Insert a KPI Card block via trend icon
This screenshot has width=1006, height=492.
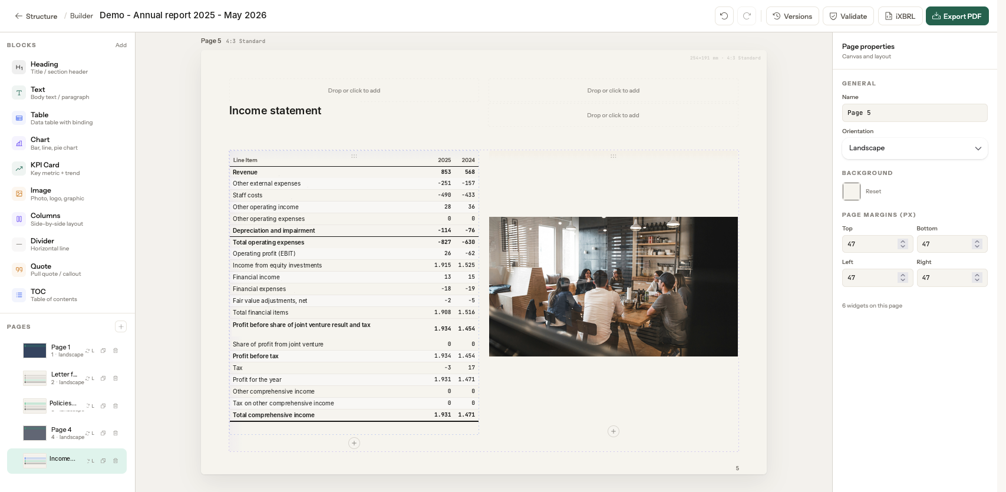pos(19,169)
